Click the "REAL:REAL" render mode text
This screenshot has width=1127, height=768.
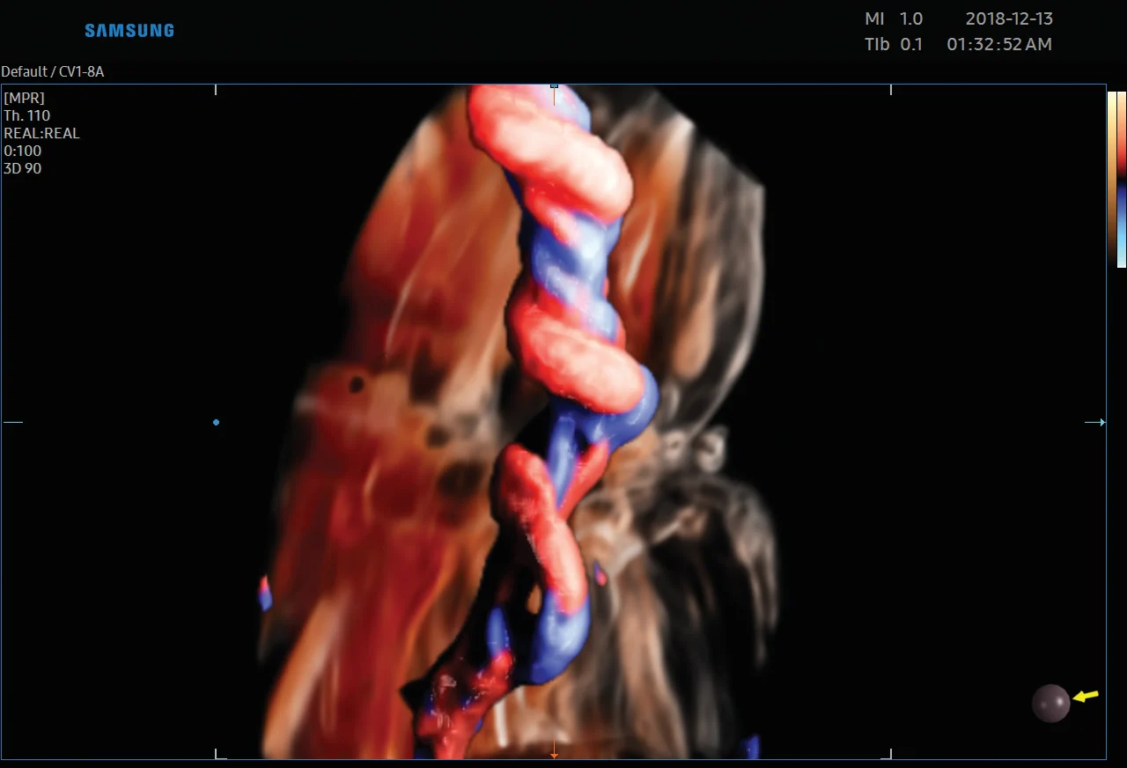coord(41,133)
